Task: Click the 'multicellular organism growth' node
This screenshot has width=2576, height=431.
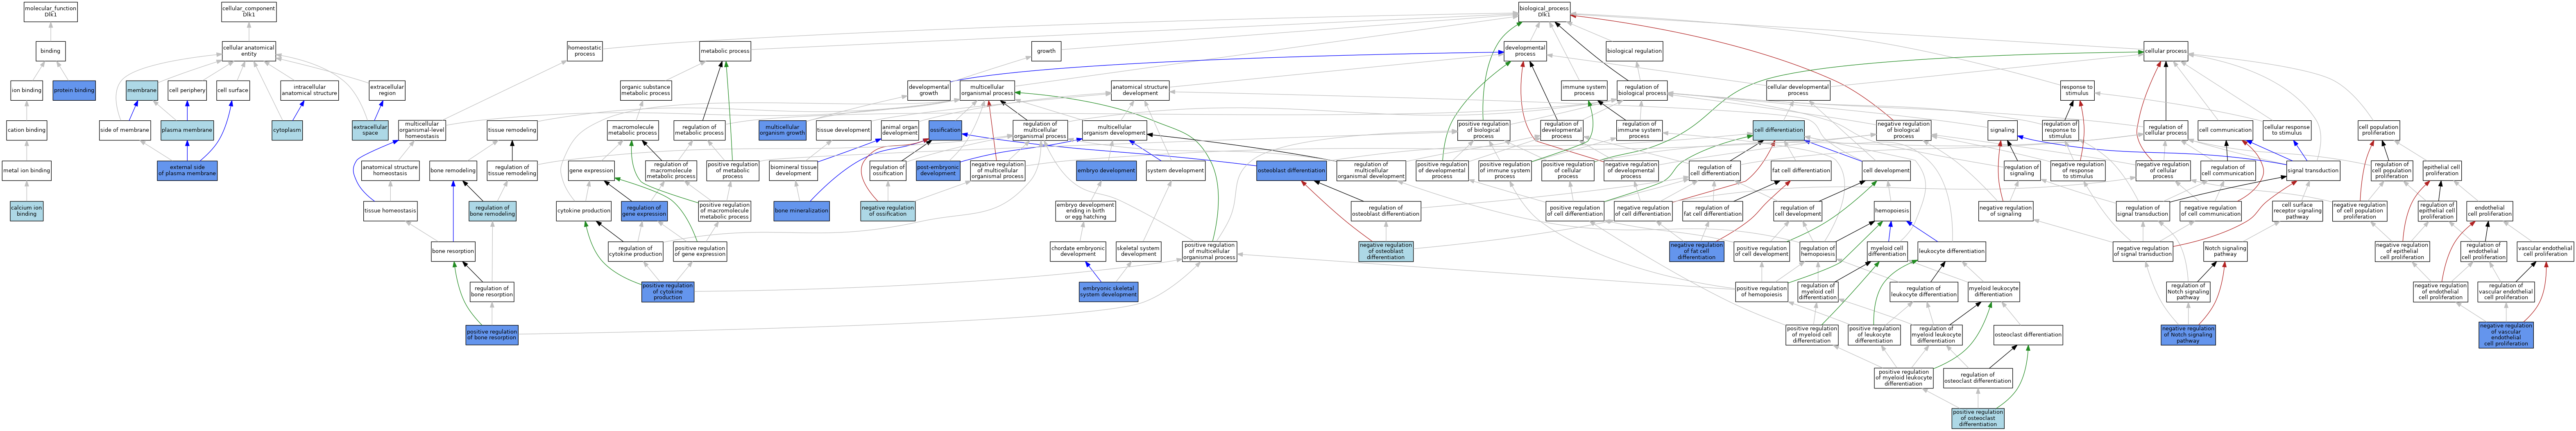Action: pos(782,130)
